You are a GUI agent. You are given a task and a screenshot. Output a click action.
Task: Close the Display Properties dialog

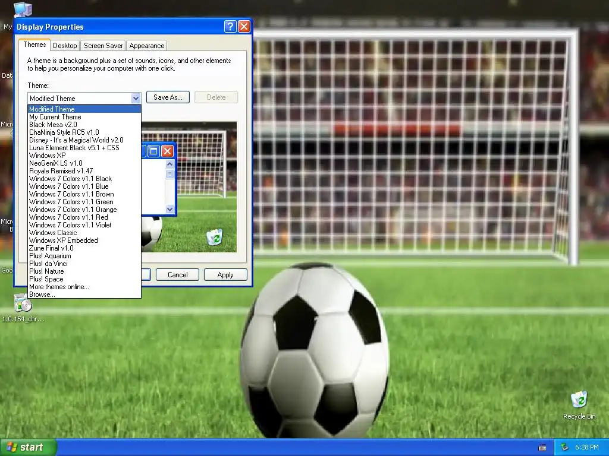pos(244,26)
